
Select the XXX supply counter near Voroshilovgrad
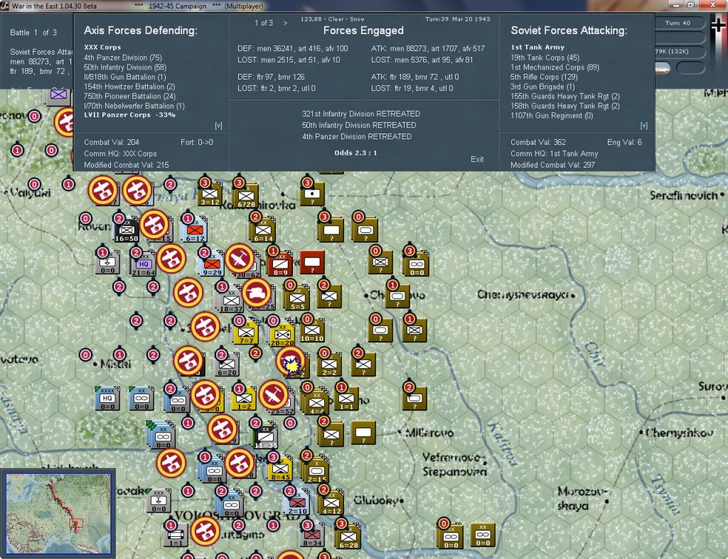(x=159, y=501)
